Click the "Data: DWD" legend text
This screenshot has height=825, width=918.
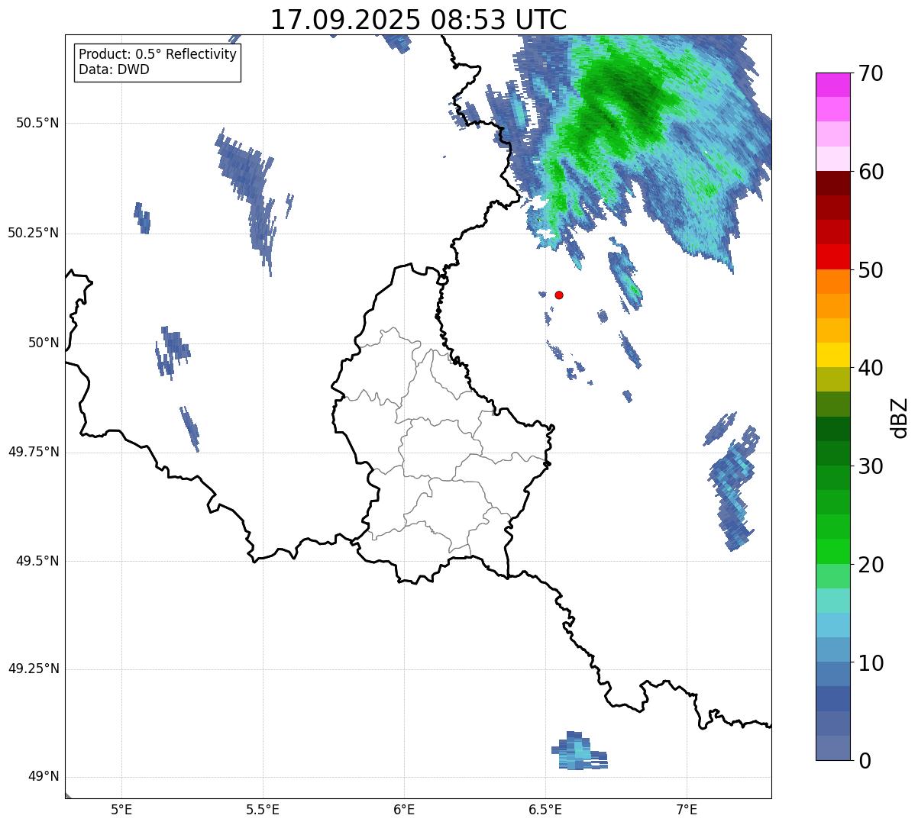point(114,69)
